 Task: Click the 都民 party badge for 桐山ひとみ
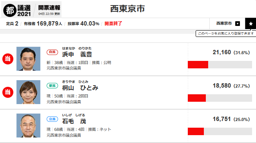click(52, 86)
